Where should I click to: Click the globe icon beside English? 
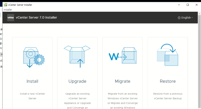[179, 18]
